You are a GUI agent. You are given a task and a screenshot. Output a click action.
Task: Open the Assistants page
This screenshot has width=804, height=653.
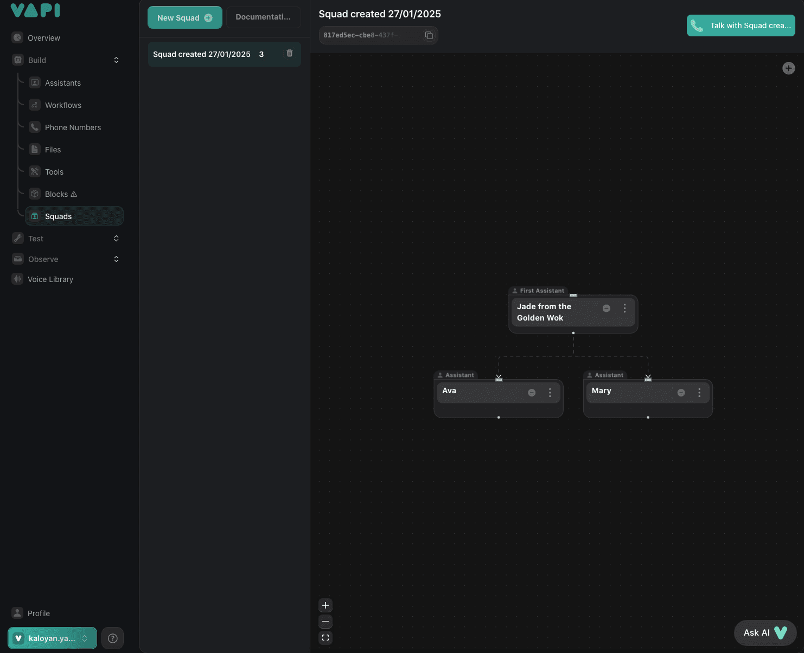tap(63, 83)
